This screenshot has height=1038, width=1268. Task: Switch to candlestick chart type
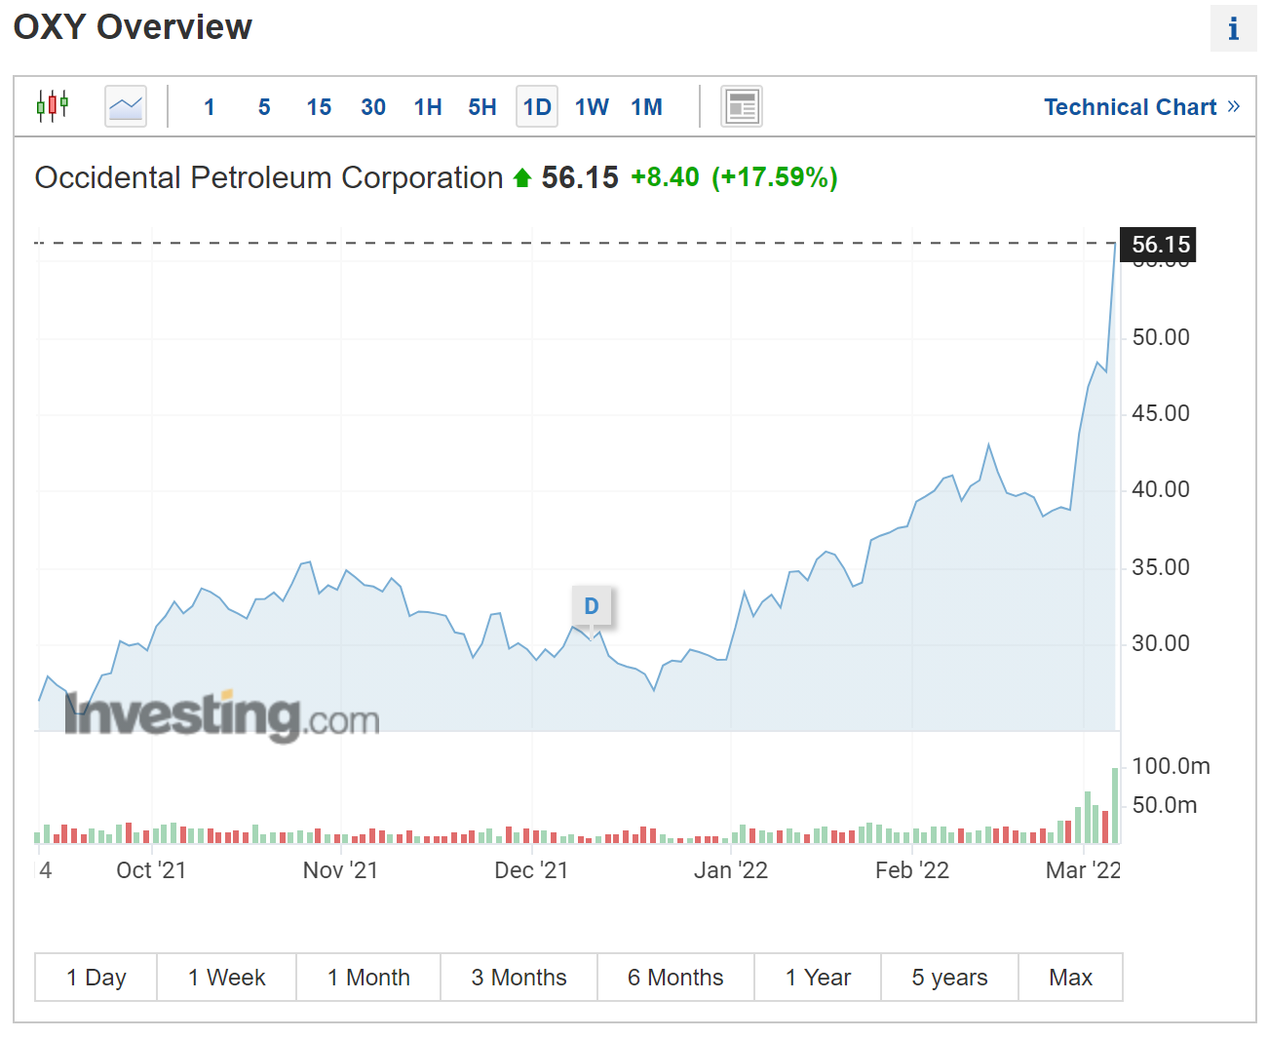point(53,105)
